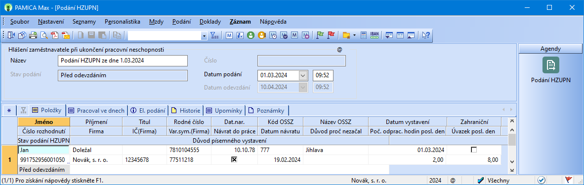Click the green person circle icon

(x=250, y=35)
